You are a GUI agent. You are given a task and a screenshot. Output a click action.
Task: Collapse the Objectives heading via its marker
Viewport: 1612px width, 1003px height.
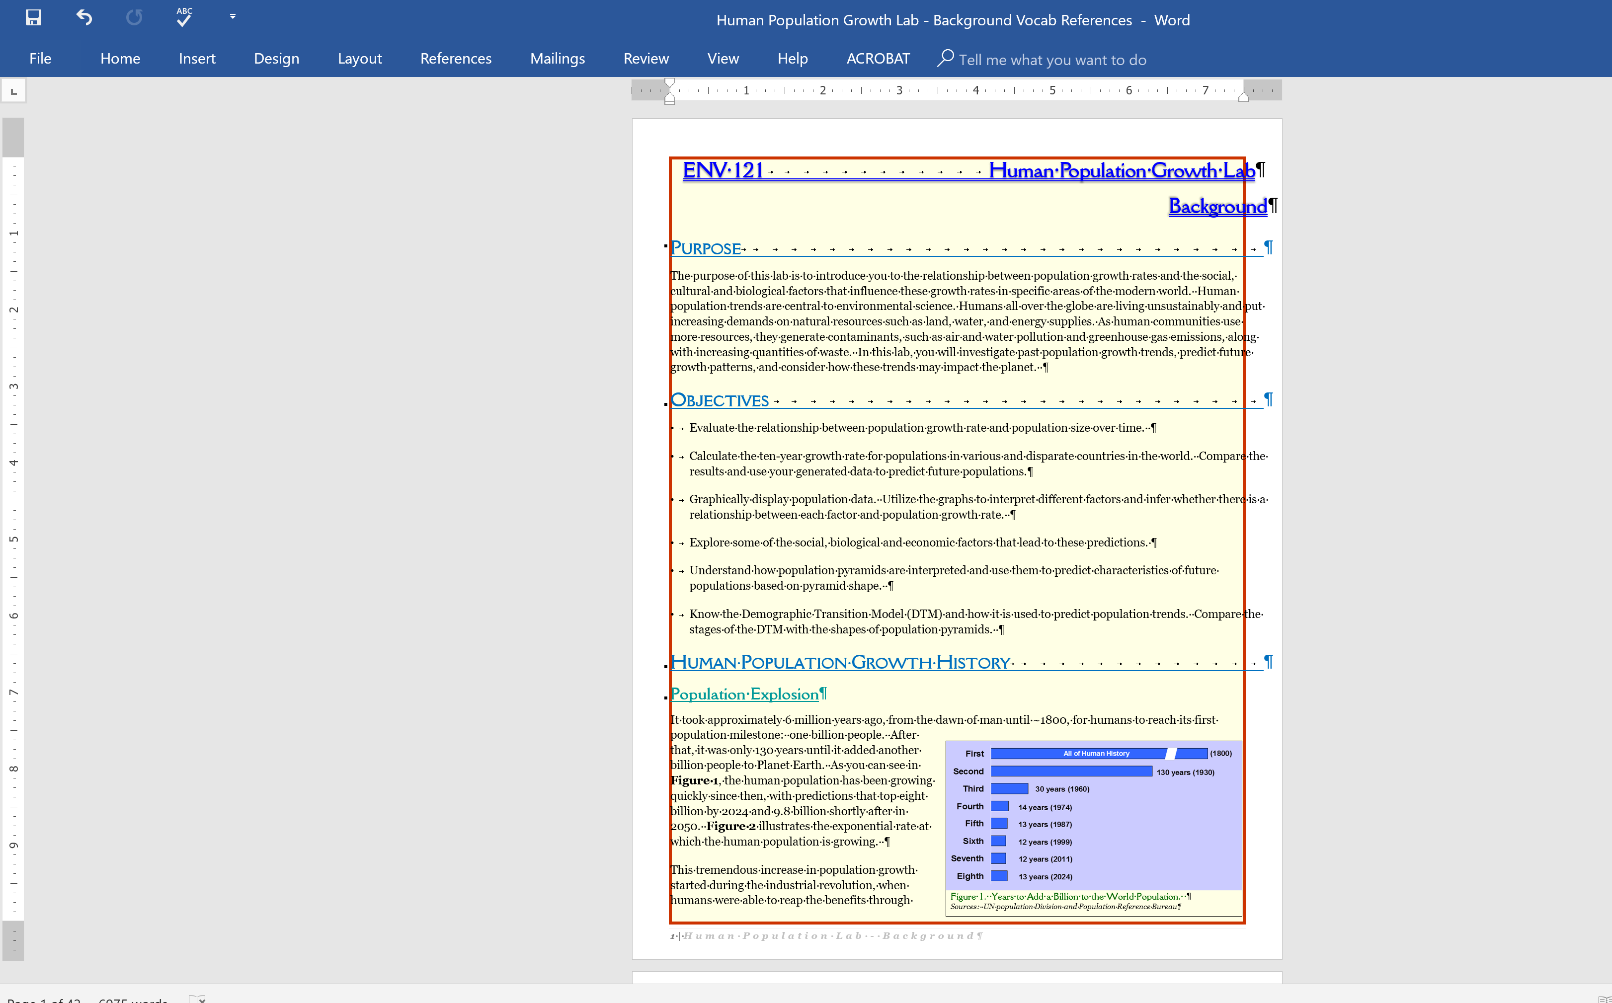(666, 404)
